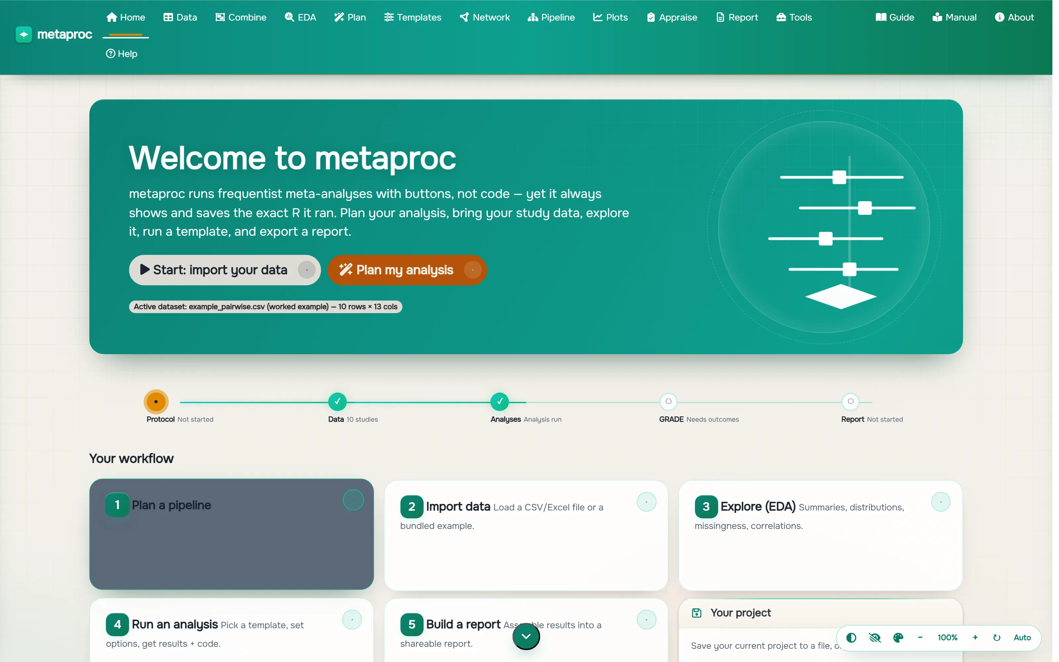The width and height of the screenshot is (1059, 662).
Task: Click the zoom in plus button
Action: (x=975, y=638)
